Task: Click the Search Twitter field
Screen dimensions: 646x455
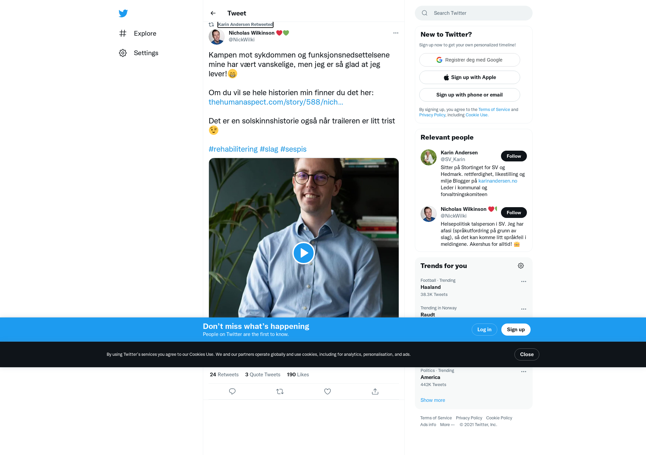Action: pyautogui.click(x=474, y=13)
